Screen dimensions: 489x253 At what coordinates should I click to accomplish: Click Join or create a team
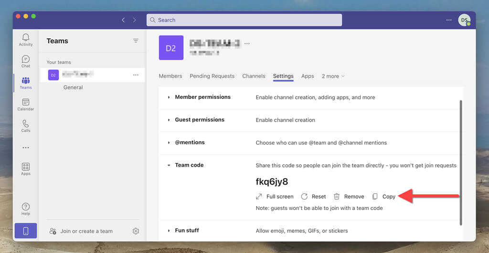(x=81, y=231)
